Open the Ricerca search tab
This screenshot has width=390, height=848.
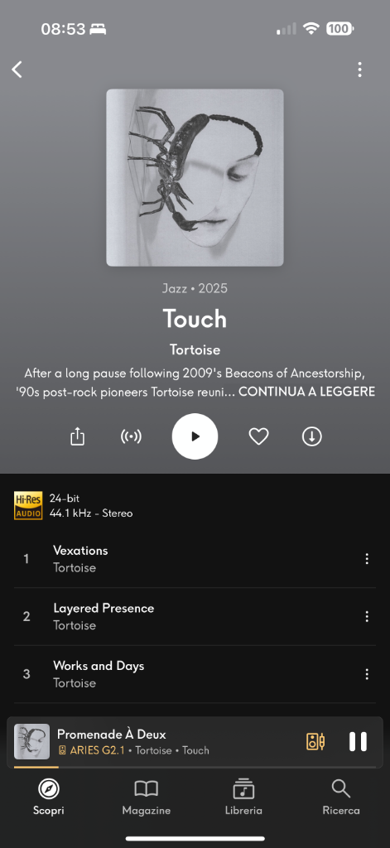tap(341, 797)
